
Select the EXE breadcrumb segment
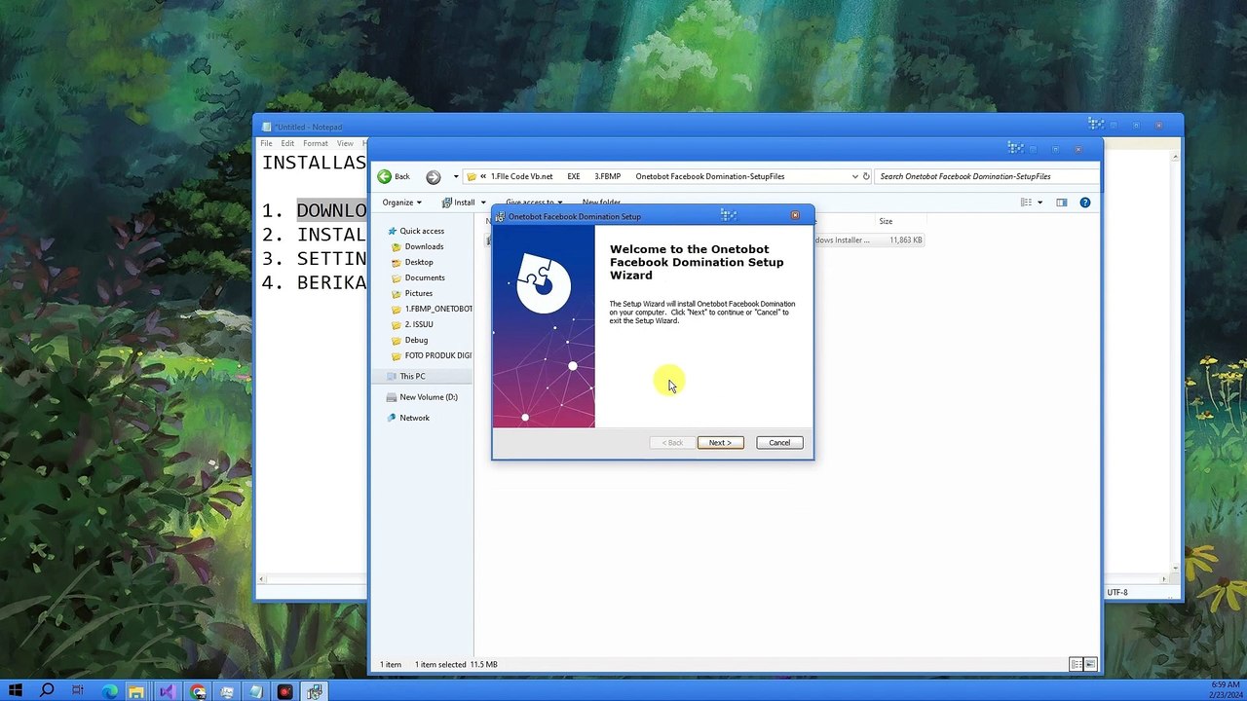coord(574,176)
